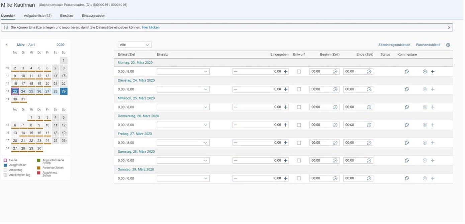Open Einsatz dropdown for Freitag
Image resolution: width=465 pixels, height=224 pixels.
click(206, 143)
